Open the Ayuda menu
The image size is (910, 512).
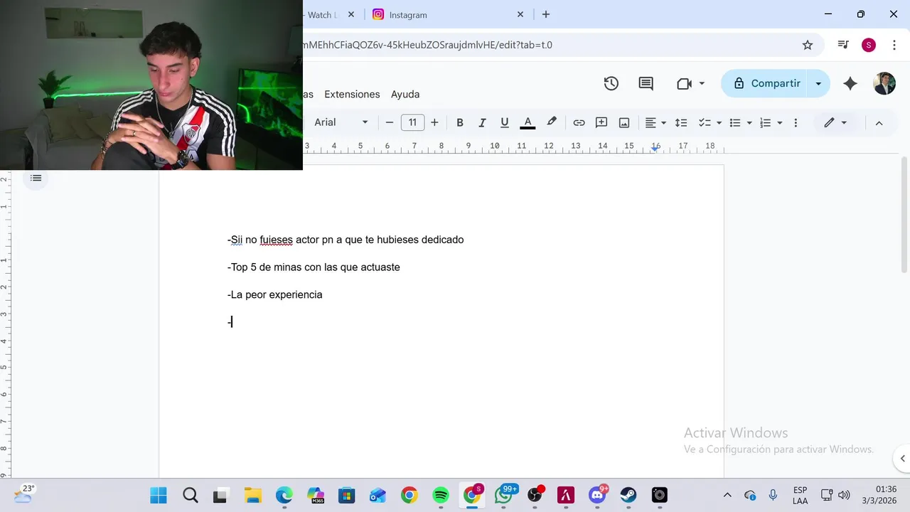pyautogui.click(x=405, y=94)
